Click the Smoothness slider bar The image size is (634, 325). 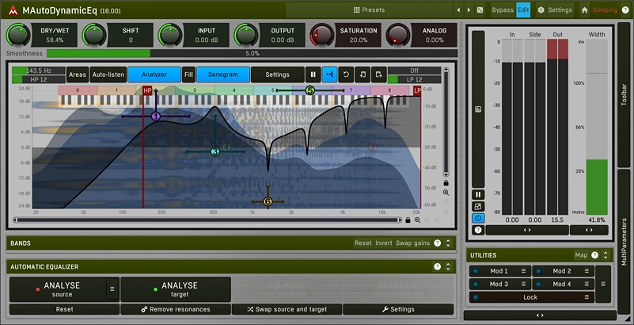click(252, 53)
